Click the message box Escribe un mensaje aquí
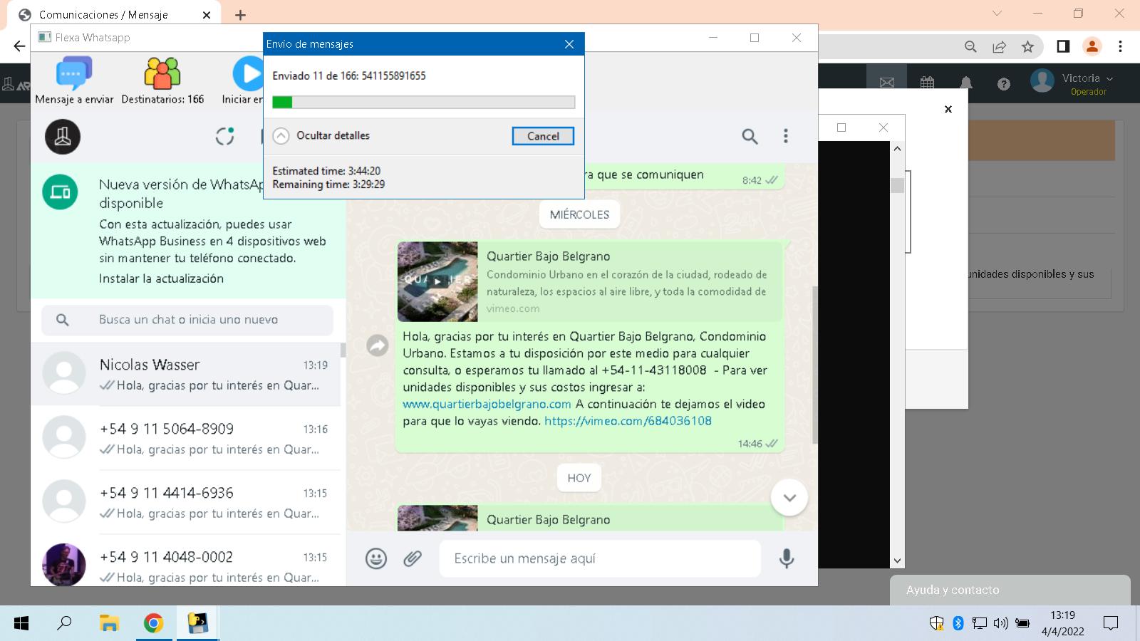Screen dimensions: 1140x641 coord(600,558)
